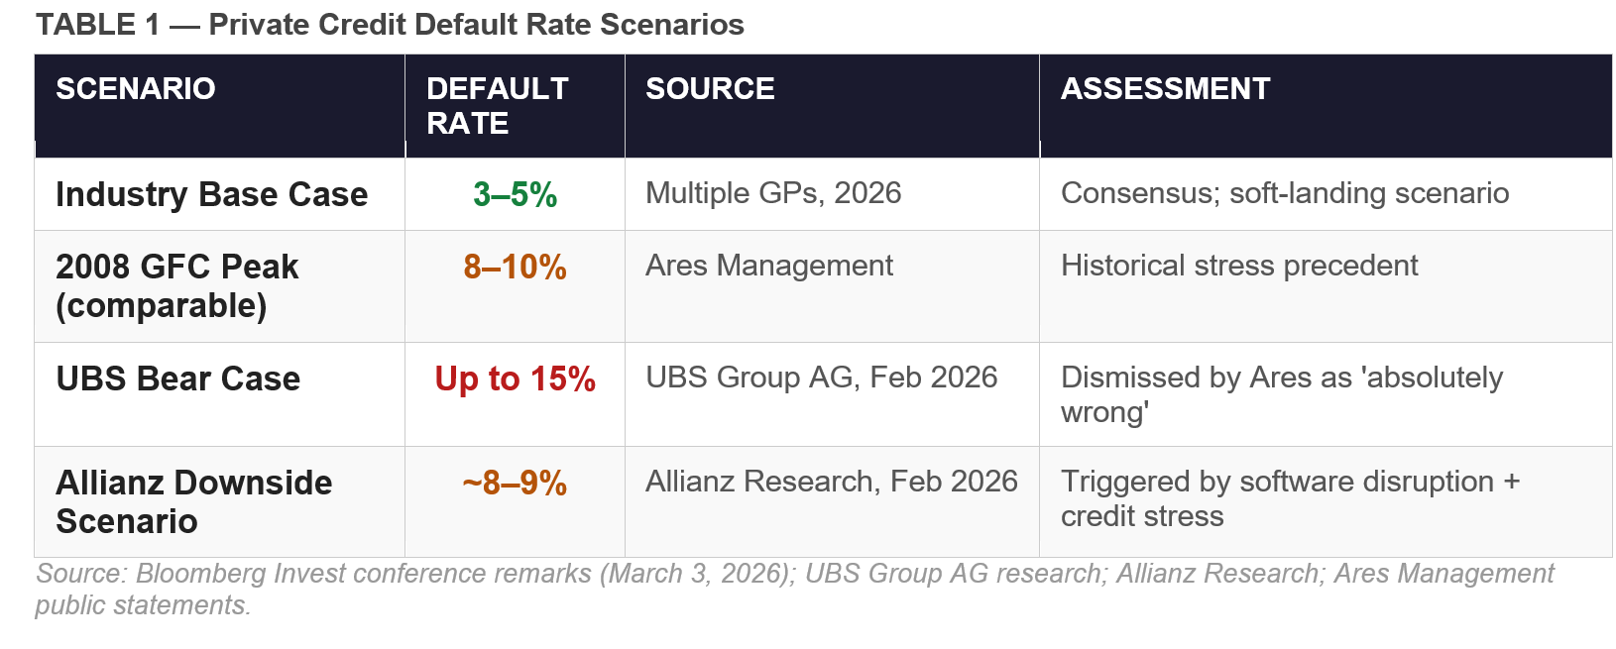Click the red 'Up to 15%' value
Viewport: 1616px width, 649px height.
[x=515, y=379]
